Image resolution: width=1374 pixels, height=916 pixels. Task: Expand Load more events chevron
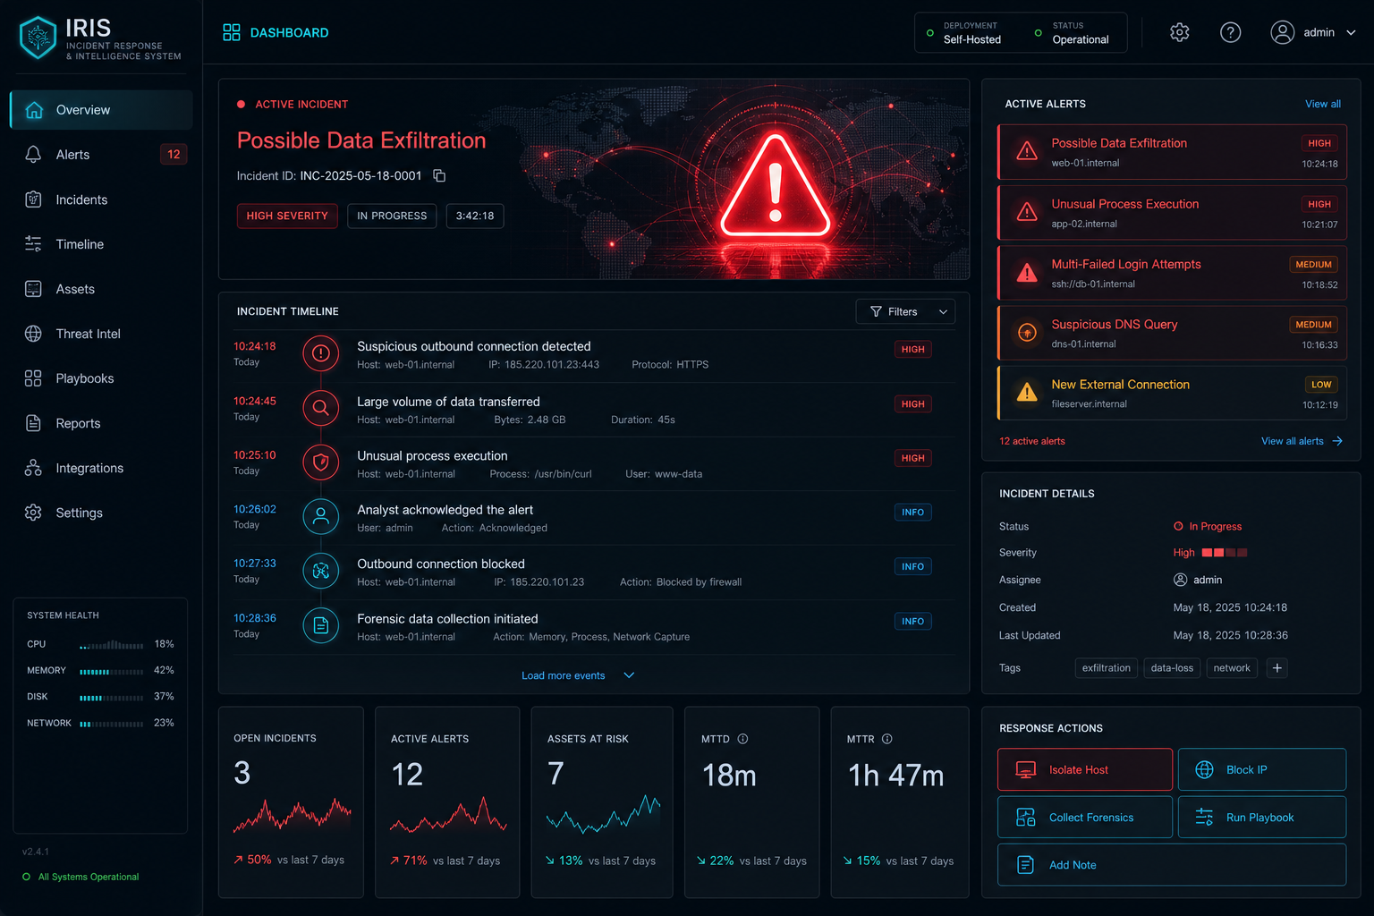629,675
